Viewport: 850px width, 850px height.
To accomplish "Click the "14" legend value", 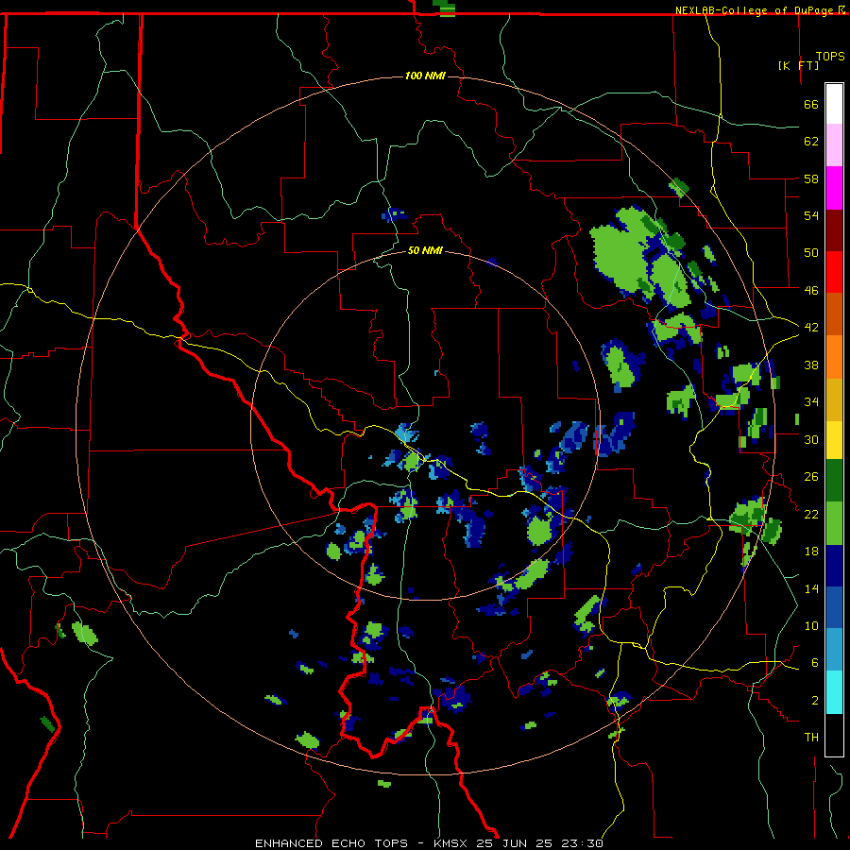I will [811, 588].
